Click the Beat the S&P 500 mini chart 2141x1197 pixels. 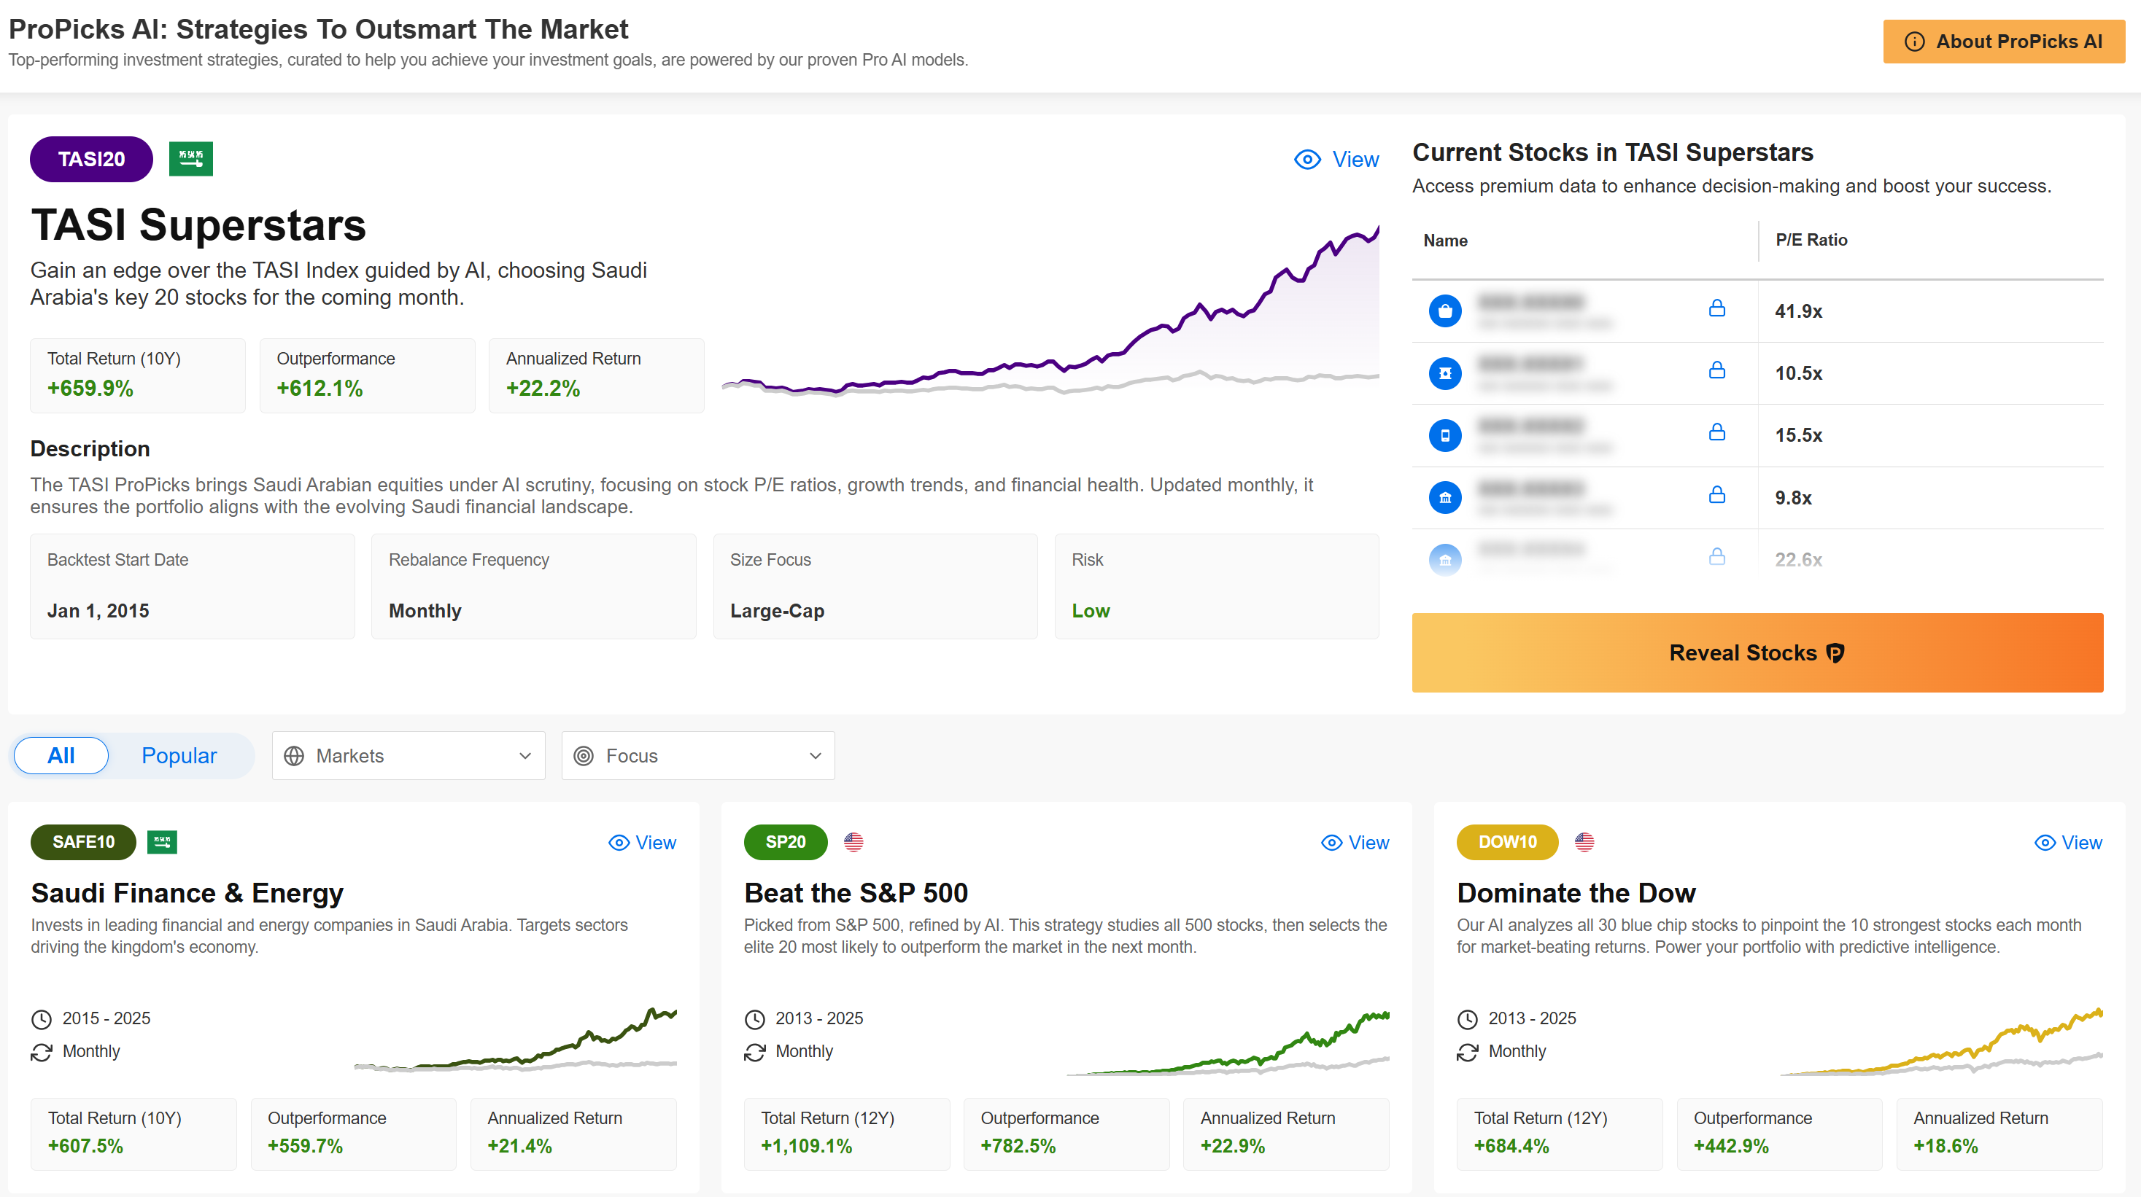[1228, 1043]
